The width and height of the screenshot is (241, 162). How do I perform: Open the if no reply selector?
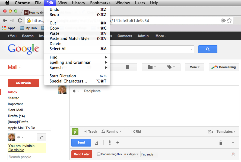[x=149, y=154]
